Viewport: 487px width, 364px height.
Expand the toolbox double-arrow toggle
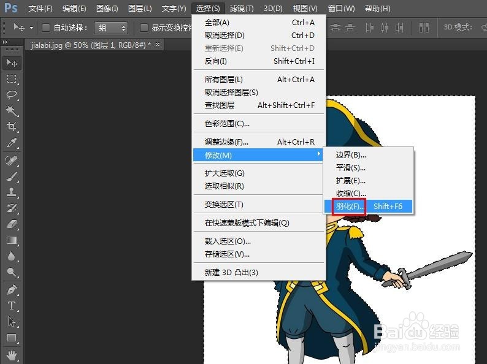[5, 42]
